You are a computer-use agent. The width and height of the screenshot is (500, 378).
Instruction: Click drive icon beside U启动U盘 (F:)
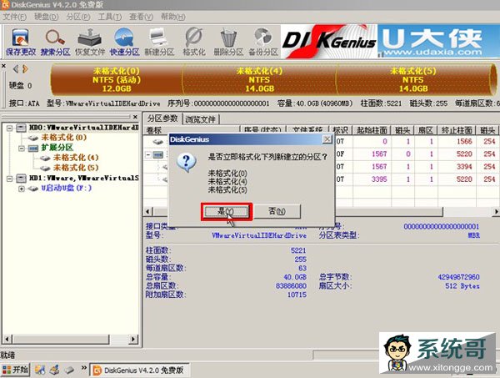33,189
